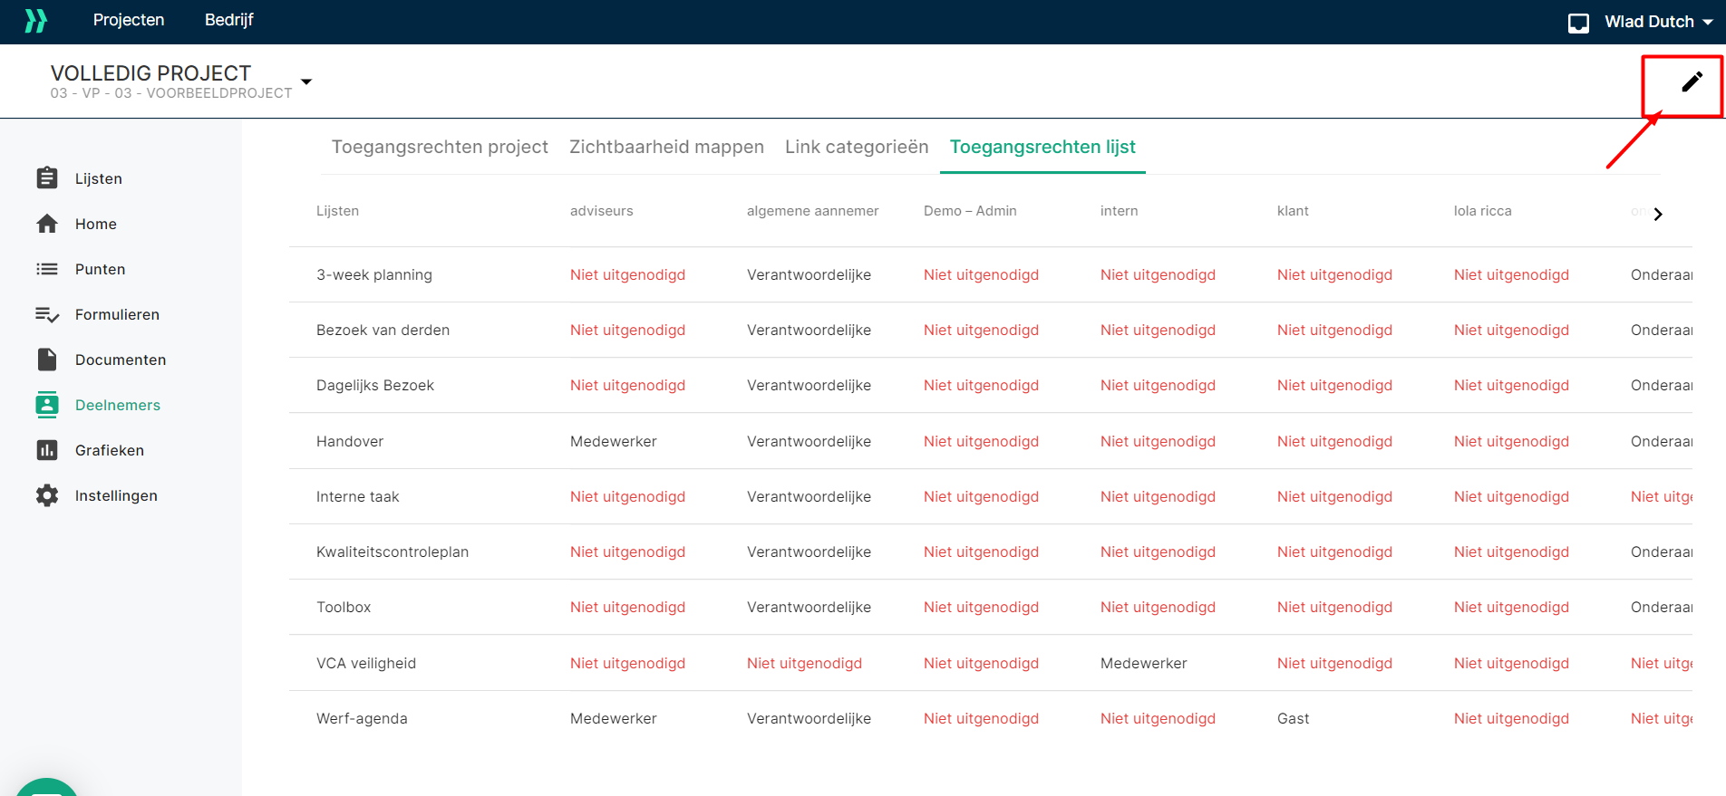Click Verantwoordelijke for 3-week planning
Image resolution: width=1726 pixels, height=796 pixels.
coord(810,274)
